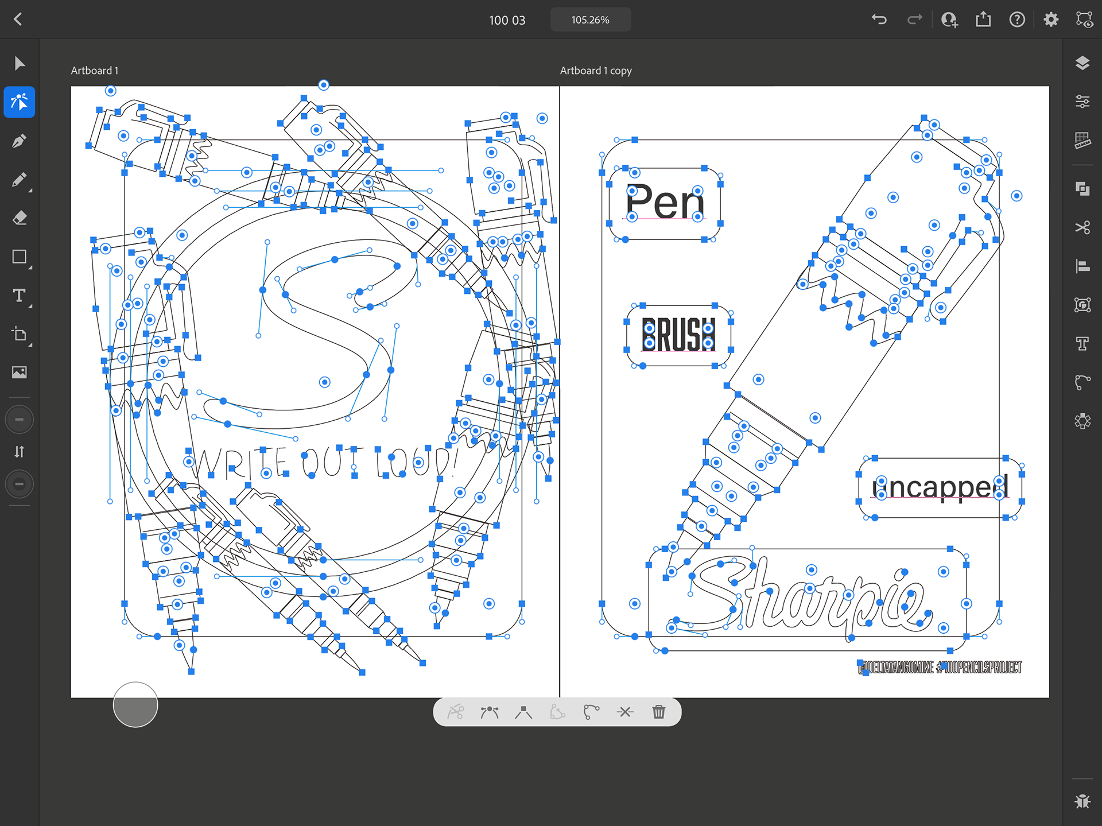This screenshot has width=1102, height=826.
Task: Go back using the back arrow
Action: coord(18,20)
